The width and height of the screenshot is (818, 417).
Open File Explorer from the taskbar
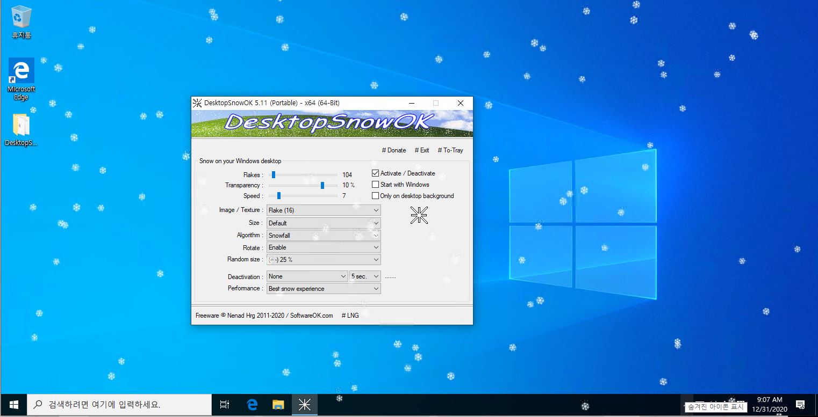pos(278,405)
